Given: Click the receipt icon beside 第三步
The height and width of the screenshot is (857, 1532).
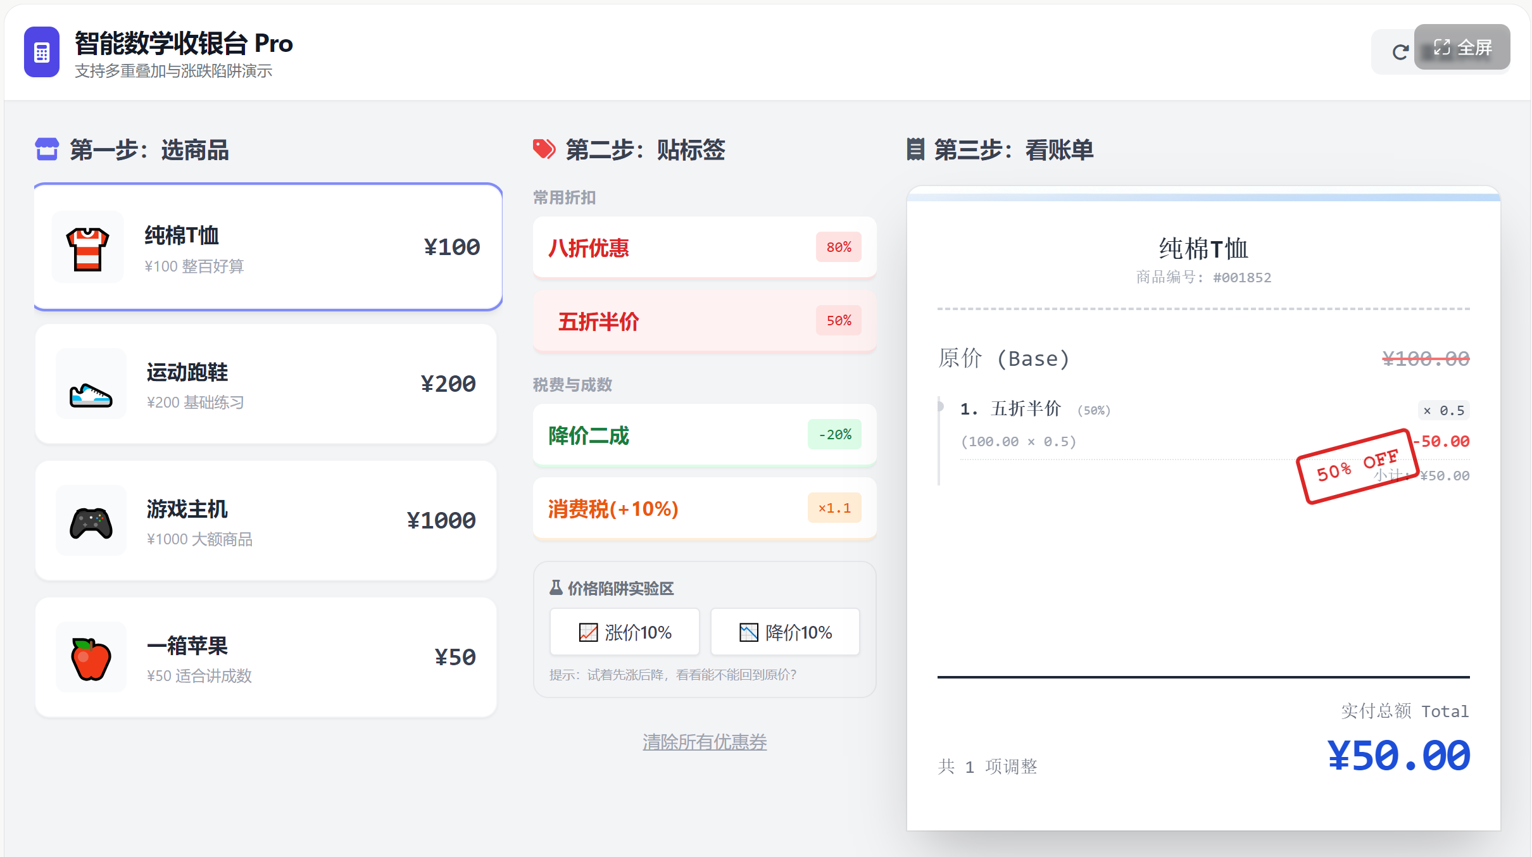Looking at the screenshot, I should pyautogui.click(x=915, y=149).
